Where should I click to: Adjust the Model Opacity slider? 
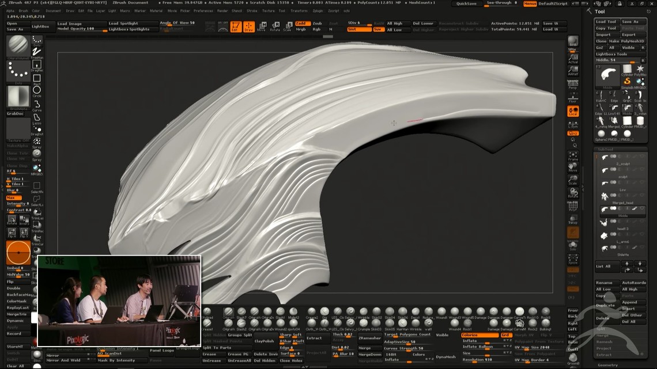(x=81, y=29)
